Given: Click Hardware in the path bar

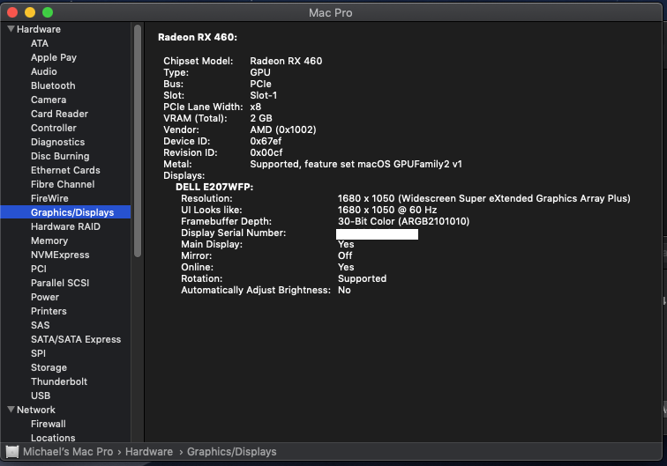Looking at the screenshot, I should (x=149, y=452).
